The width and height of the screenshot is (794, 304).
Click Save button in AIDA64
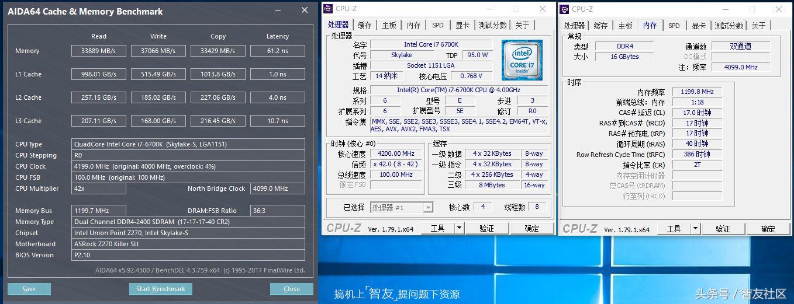click(x=29, y=289)
